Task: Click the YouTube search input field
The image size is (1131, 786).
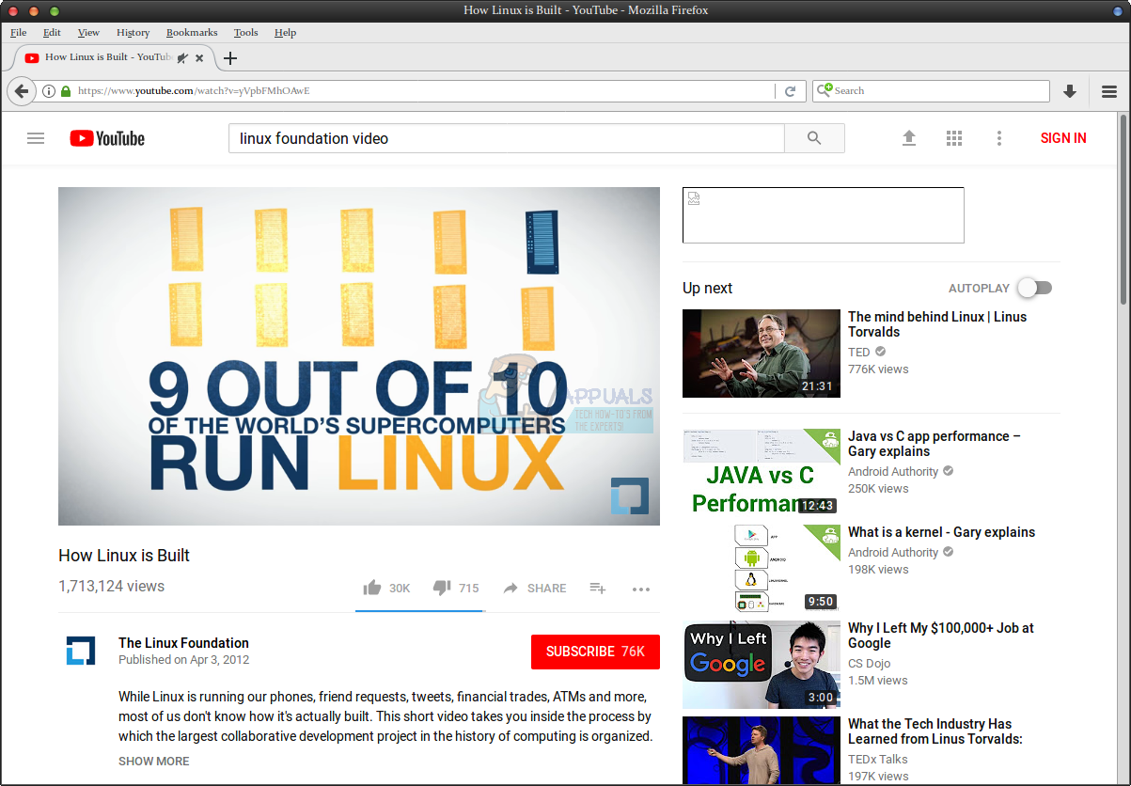Action: tap(507, 138)
